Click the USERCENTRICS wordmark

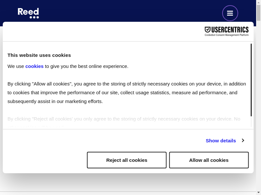[230, 30]
